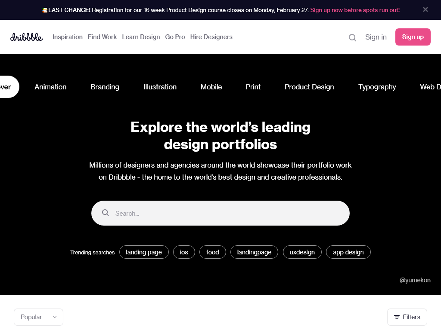Select the Product Design category tab
This screenshot has width=441, height=330.
[309, 87]
